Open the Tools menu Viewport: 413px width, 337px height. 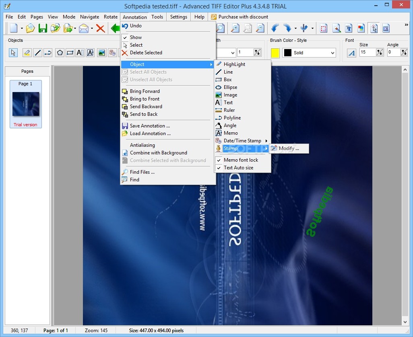(157, 17)
